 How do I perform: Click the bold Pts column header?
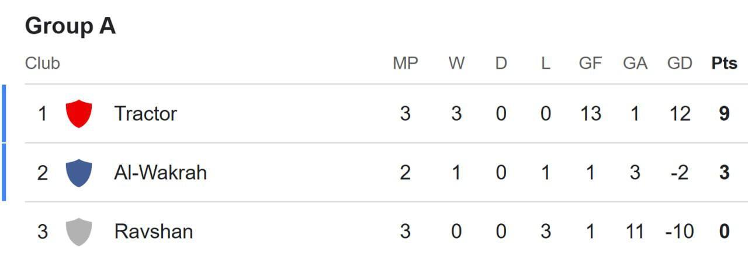[724, 63]
